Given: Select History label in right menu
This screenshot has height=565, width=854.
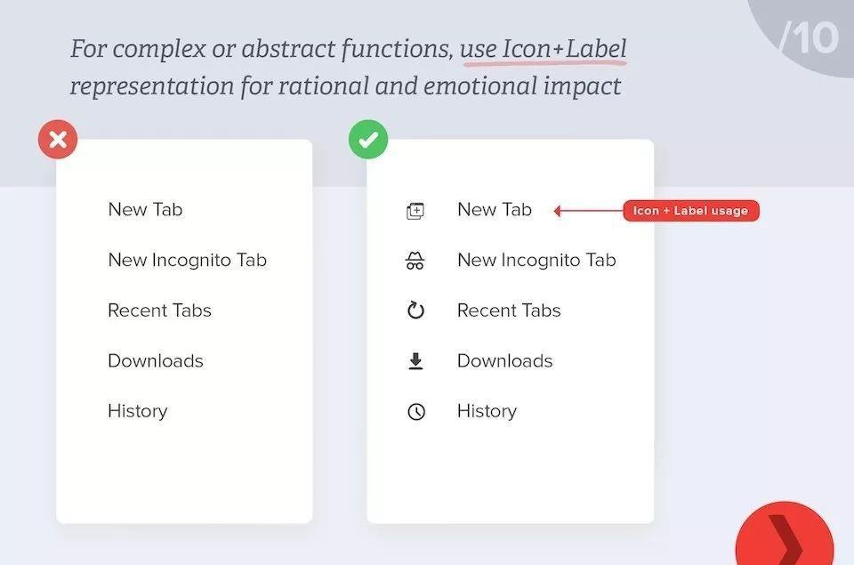Looking at the screenshot, I should pos(487,411).
